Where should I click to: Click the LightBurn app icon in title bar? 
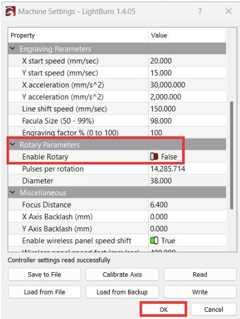(x=11, y=11)
